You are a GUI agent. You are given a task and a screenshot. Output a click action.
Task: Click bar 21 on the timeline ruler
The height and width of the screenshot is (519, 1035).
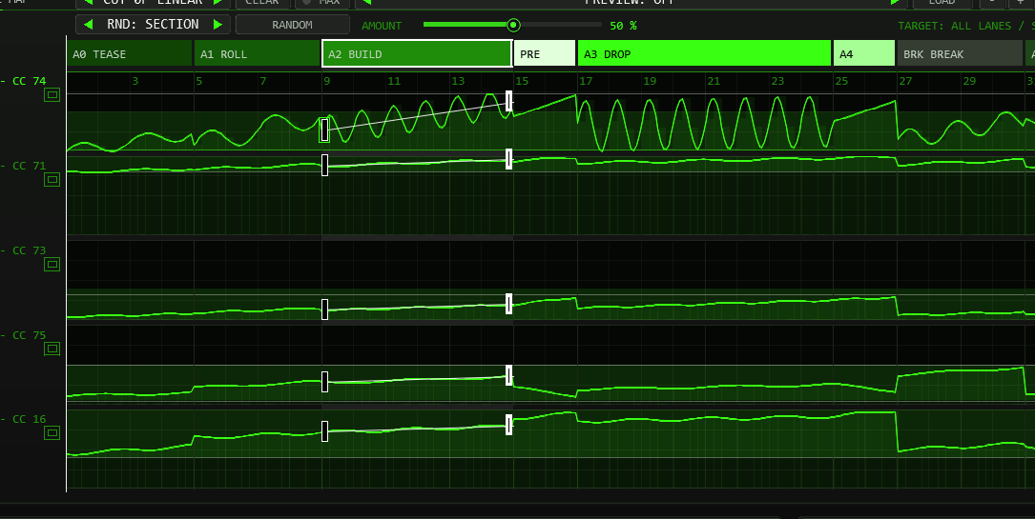click(x=714, y=81)
